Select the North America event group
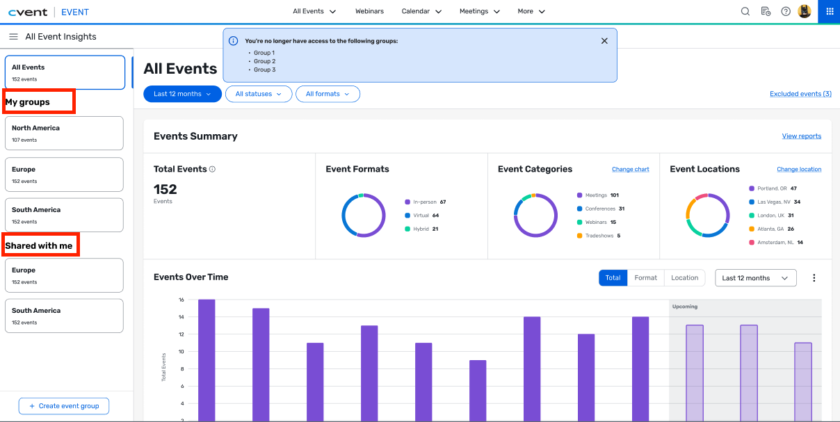 [64, 133]
